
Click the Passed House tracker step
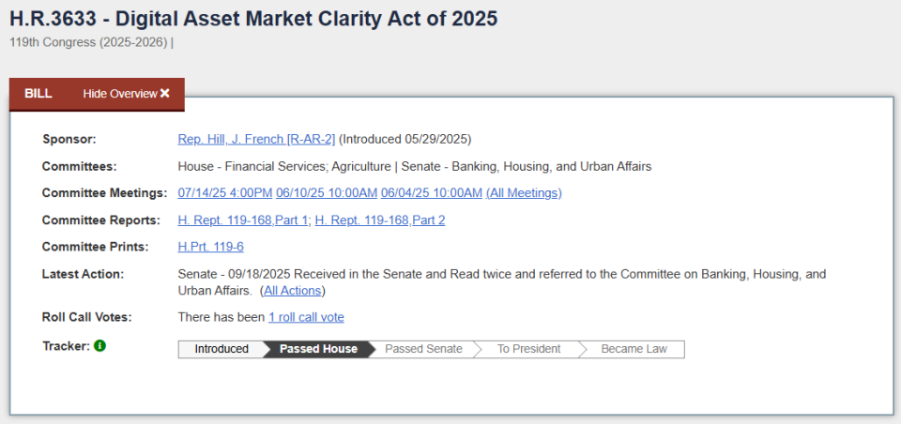point(318,349)
